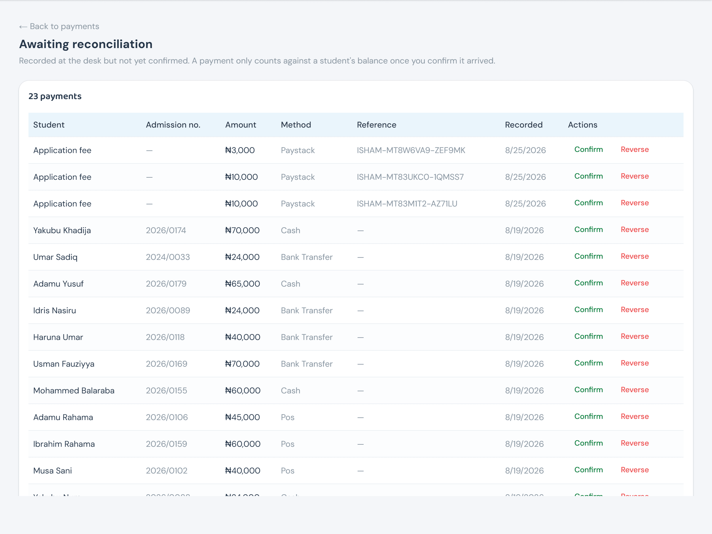Confirm payment with reference ISHAM-MT83M1T2-AZ71LU
This screenshot has width=712, height=534.
588,203
